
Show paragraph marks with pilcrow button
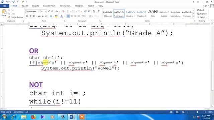tap(99, 11)
